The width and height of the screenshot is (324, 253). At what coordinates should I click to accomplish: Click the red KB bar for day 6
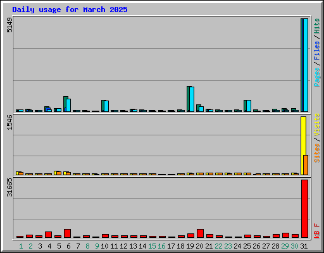(x=67, y=233)
